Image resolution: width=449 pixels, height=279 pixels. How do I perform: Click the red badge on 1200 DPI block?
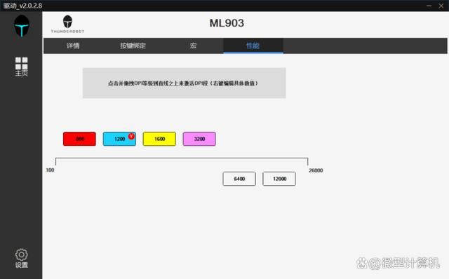point(131,136)
